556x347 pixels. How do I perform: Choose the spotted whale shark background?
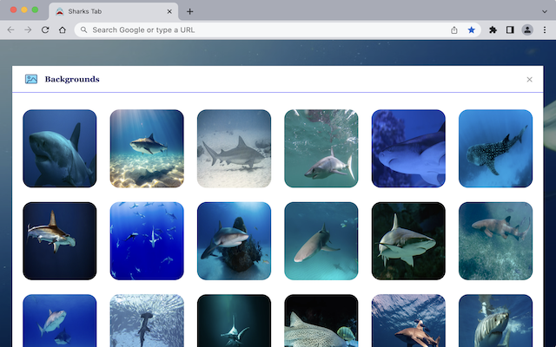click(x=496, y=148)
